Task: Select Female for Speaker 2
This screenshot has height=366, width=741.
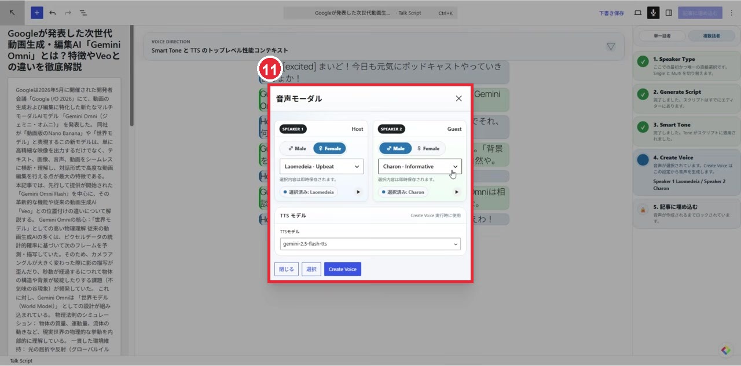Action: [428, 148]
